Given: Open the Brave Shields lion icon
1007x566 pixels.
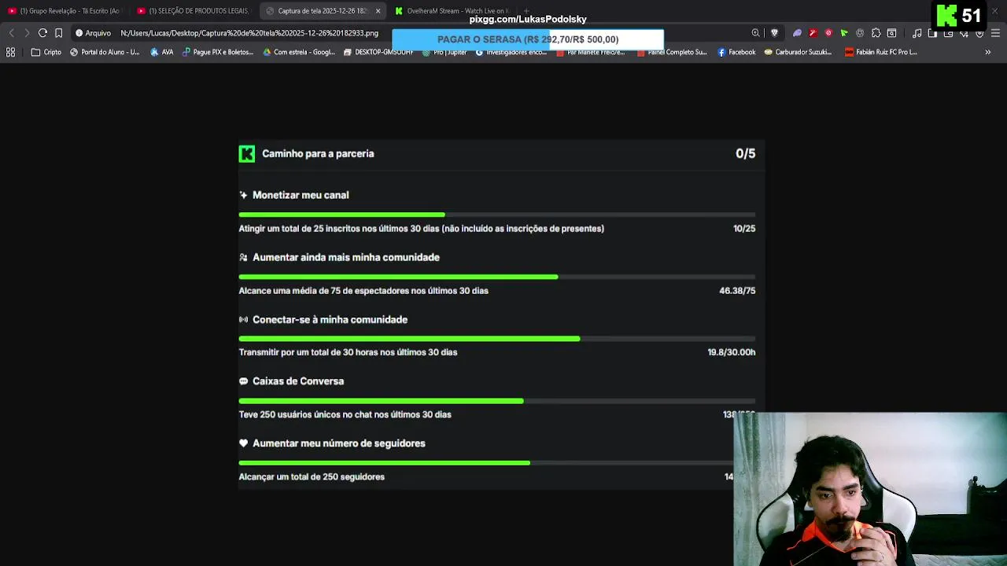Looking at the screenshot, I should point(775,33).
